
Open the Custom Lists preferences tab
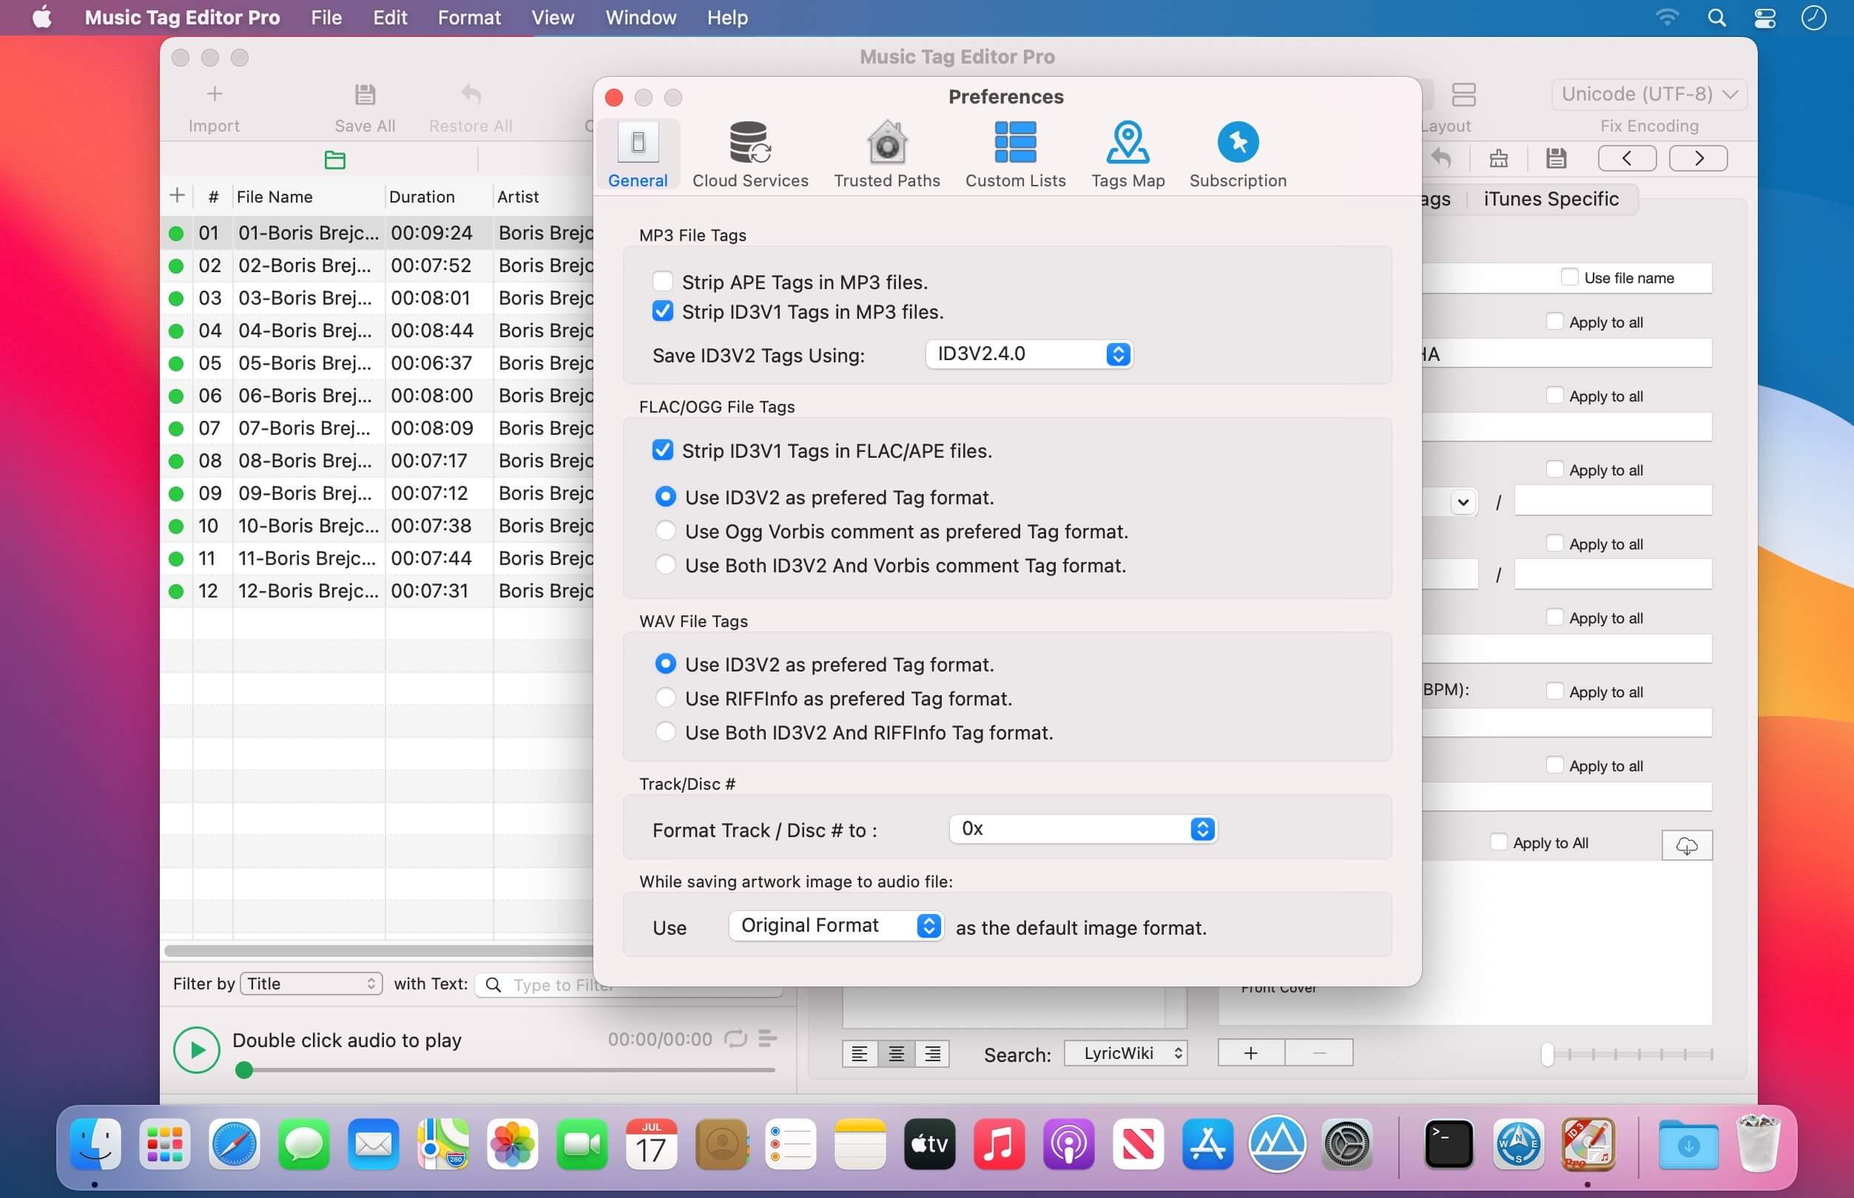coord(1014,154)
